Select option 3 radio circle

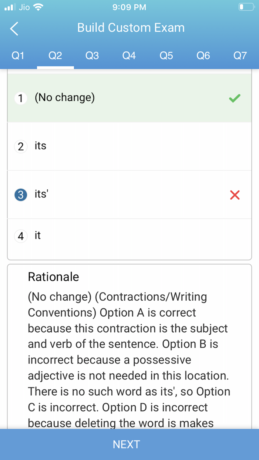(x=21, y=195)
